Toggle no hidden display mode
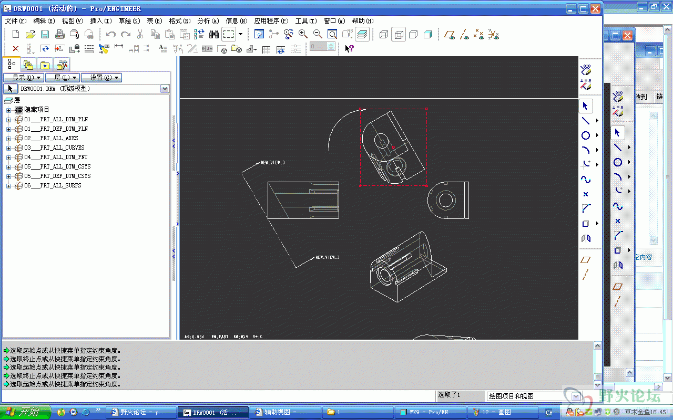The width and height of the screenshot is (673, 420). (x=413, y=34)
